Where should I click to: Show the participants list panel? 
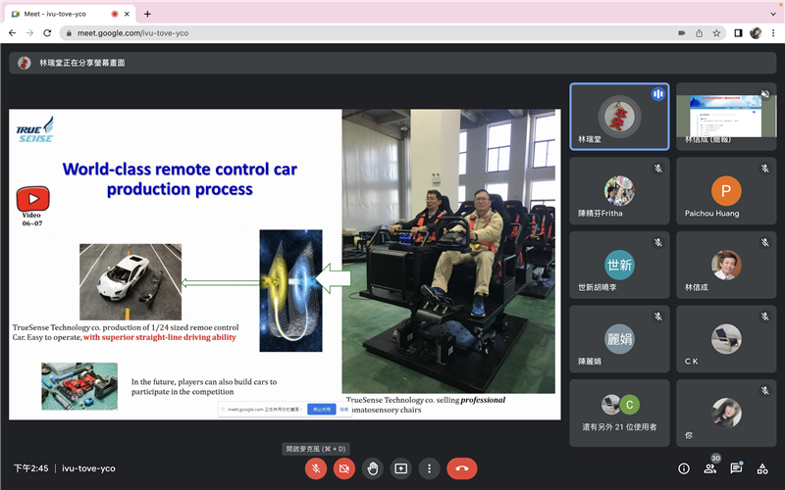(x=710, y=468)
